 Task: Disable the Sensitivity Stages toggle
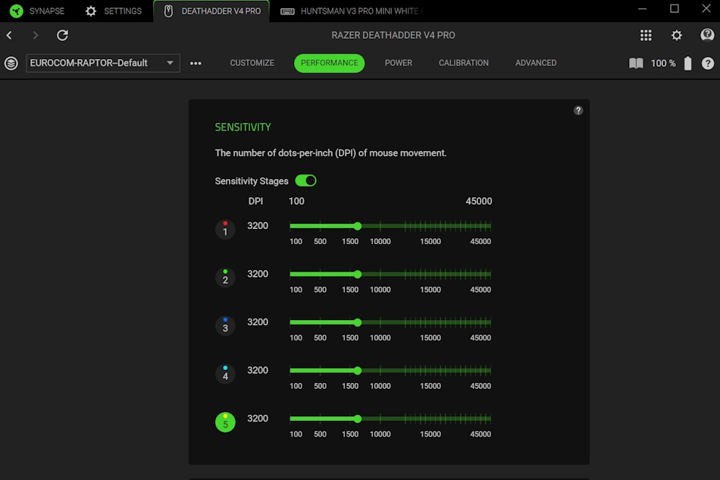[305, 180]
